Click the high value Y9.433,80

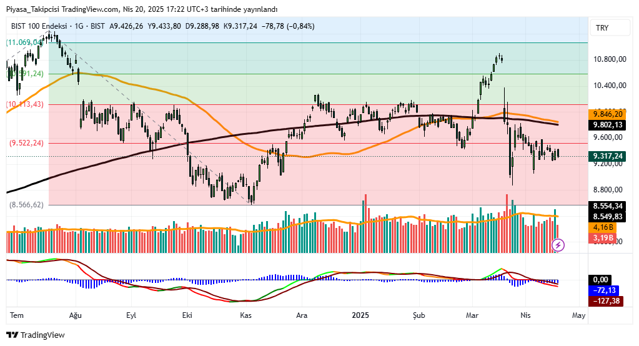164,26
